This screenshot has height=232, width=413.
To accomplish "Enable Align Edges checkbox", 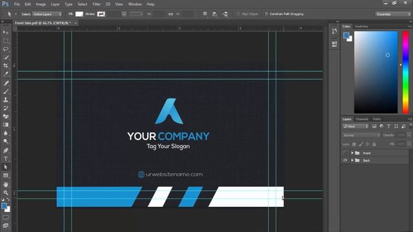I will [238, 14].
